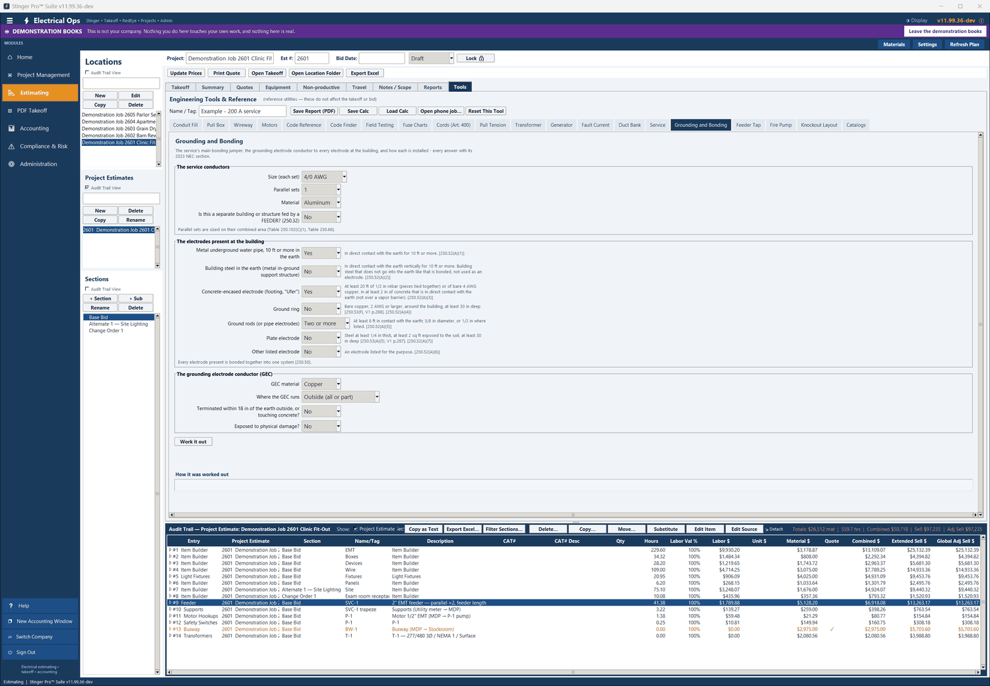Click the Work it out button
This screenshot has height=686, width=990.
click(193, 442)
